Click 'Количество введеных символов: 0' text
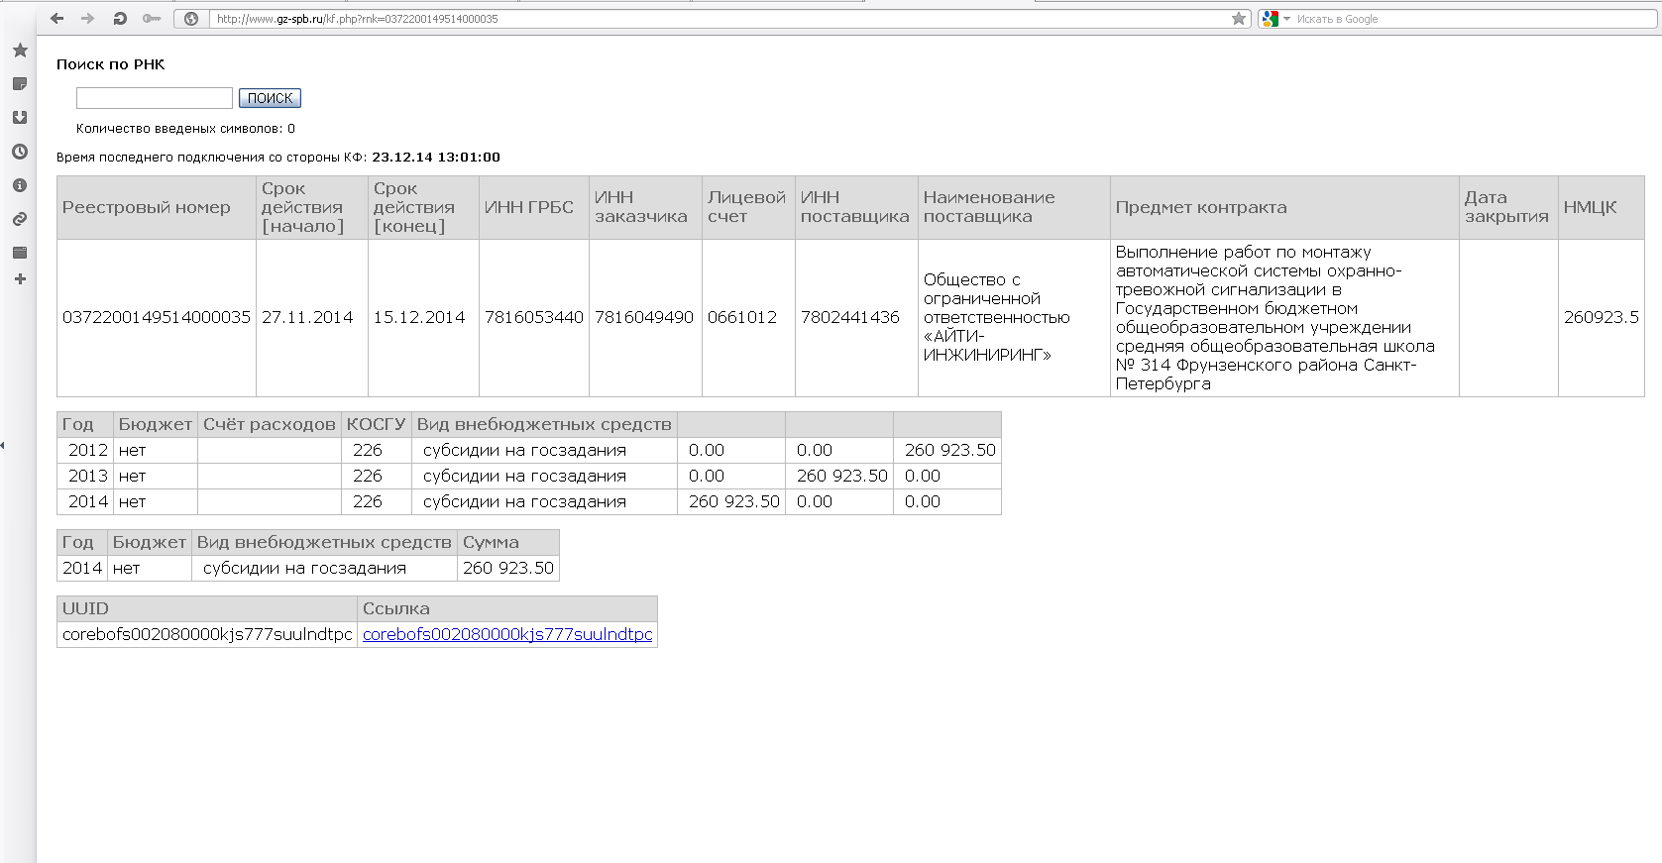 (185, 129)
